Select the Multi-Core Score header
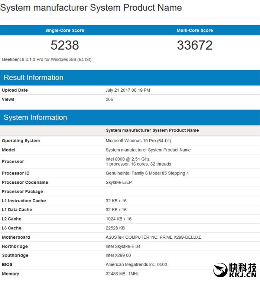Image resolution: width=260 pixels, height=281 pixels. coord(195,30)
